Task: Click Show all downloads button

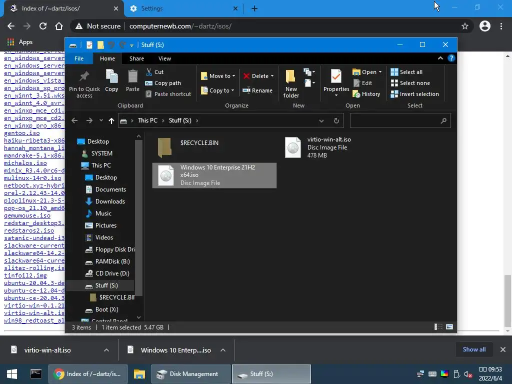Action: tap(474, 349)
